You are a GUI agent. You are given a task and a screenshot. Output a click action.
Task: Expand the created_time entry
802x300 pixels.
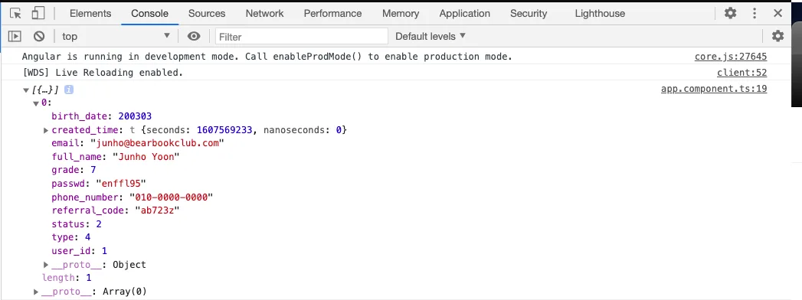point(46,130)
